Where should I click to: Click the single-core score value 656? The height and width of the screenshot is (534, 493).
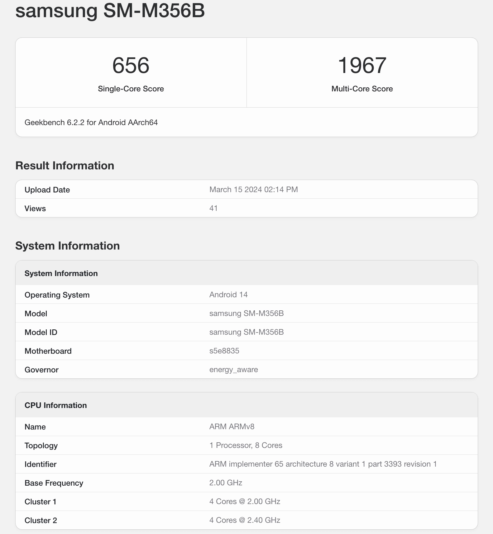point(131,66)
